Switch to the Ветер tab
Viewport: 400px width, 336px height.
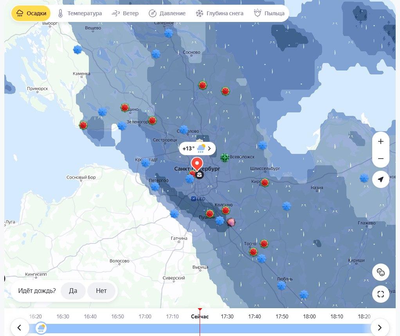click(x=125, y=13)
